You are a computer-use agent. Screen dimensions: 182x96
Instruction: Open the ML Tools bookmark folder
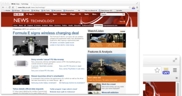(45, 11)
